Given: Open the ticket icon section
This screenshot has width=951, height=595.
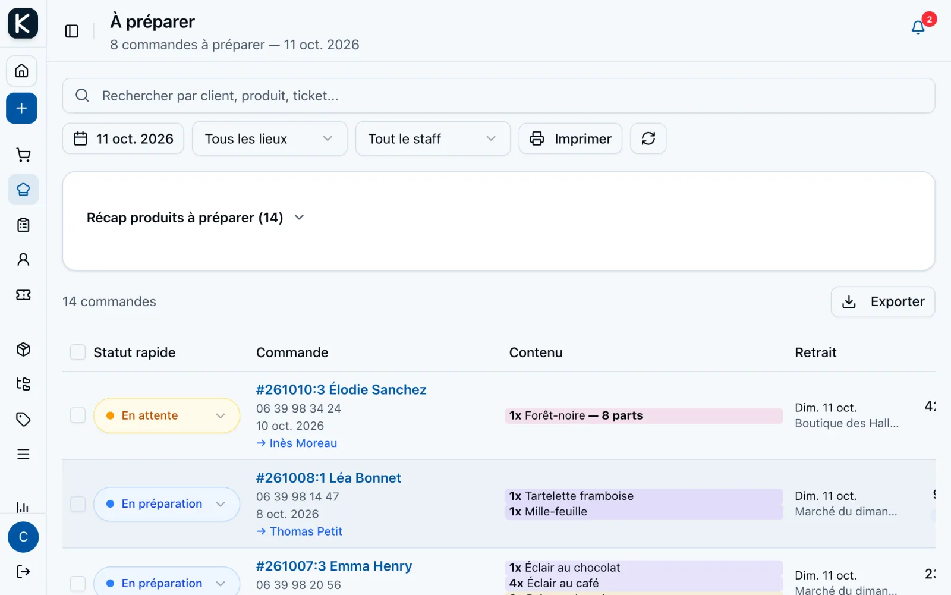Looking at the screenshot, I should 23,295.
